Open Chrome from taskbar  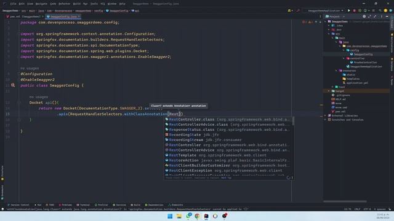197,216
